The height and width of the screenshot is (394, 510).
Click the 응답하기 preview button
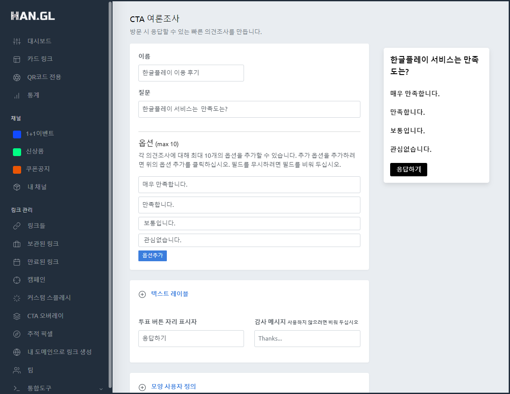[x=409, y=169]
